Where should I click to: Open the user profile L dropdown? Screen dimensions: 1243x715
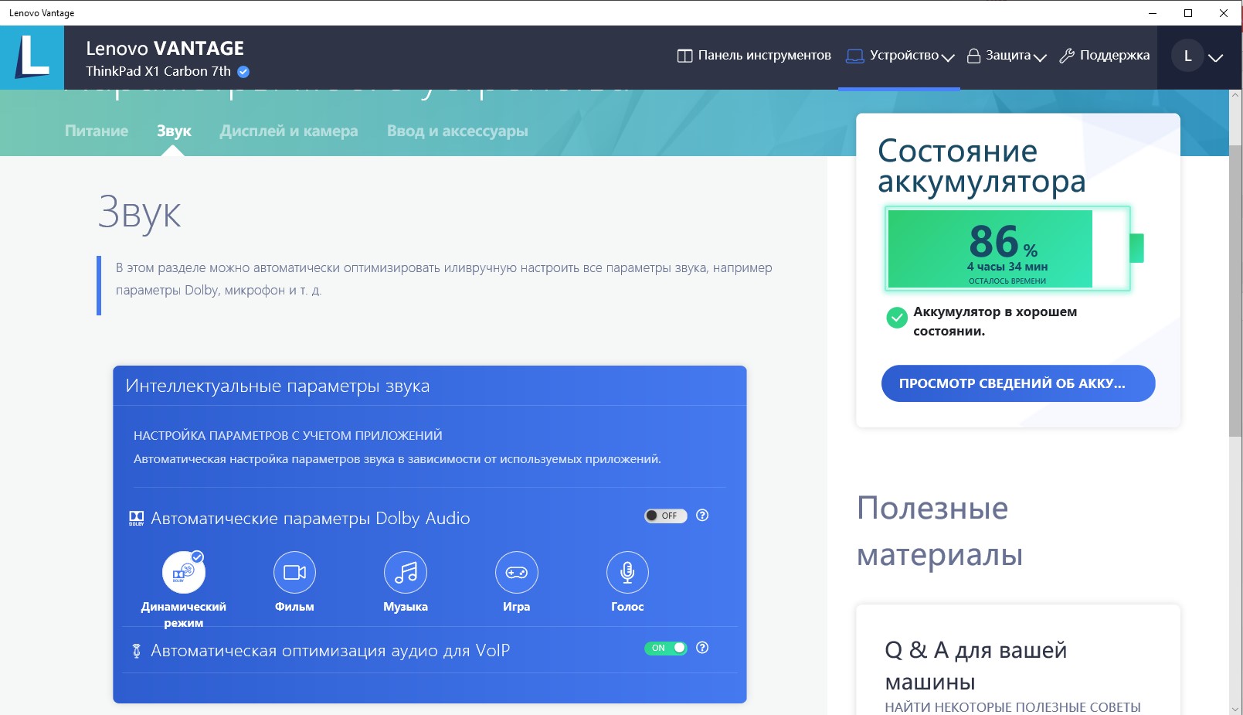[1197, 56]
